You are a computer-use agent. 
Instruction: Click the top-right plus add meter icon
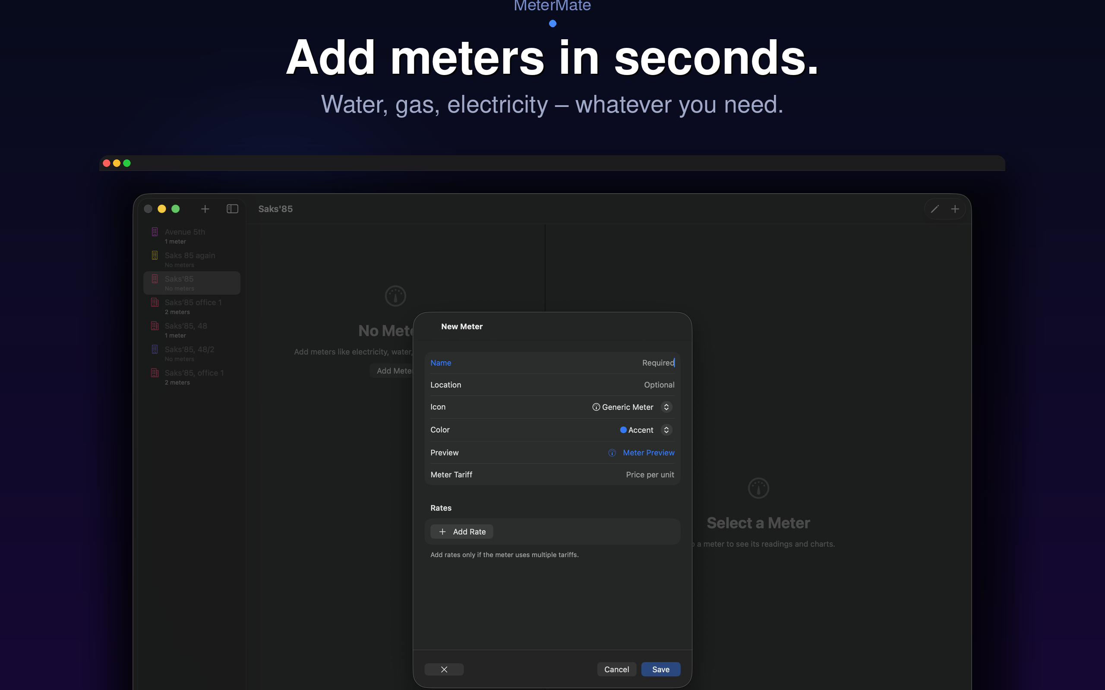[955, 209]
